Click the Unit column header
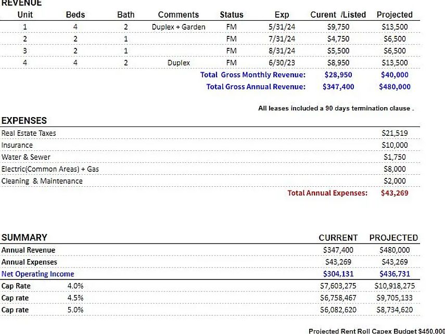 25,15
